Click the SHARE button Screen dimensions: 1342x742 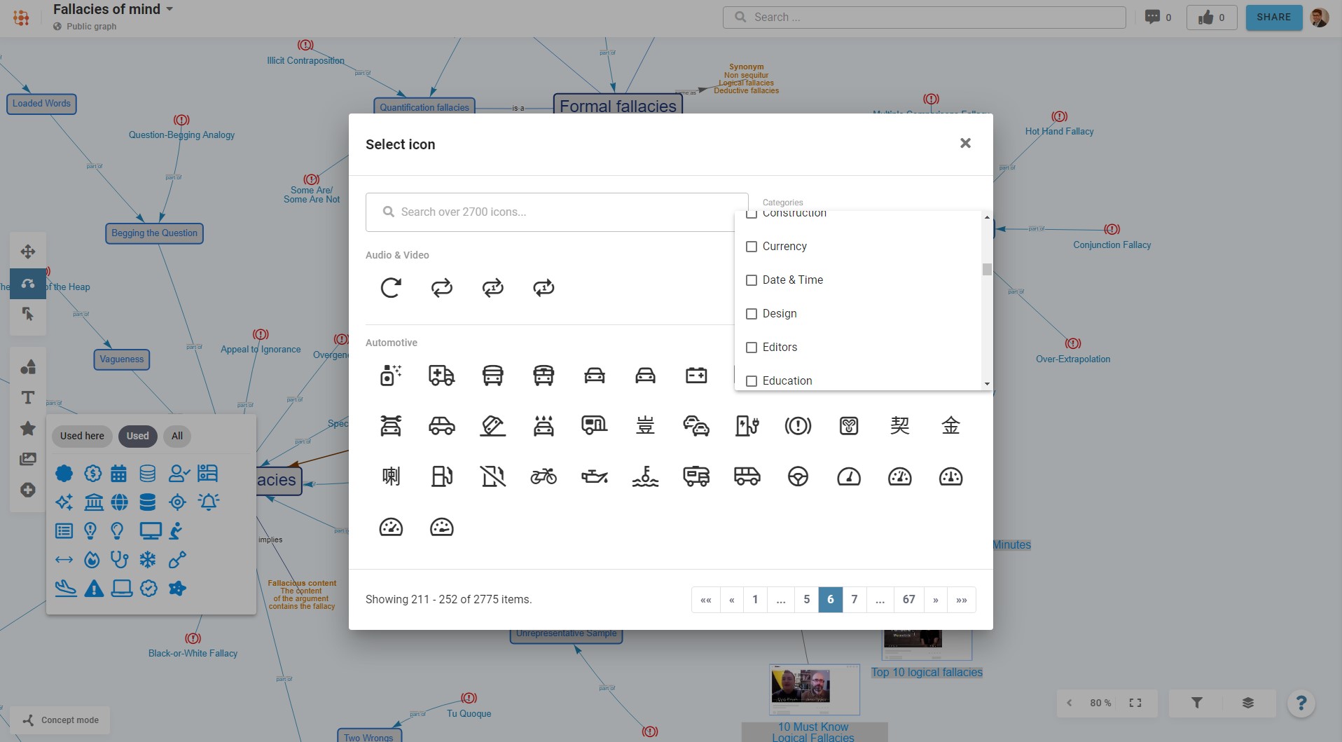click(1273, 17)
